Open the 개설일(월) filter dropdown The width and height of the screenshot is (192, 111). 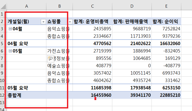43,22
